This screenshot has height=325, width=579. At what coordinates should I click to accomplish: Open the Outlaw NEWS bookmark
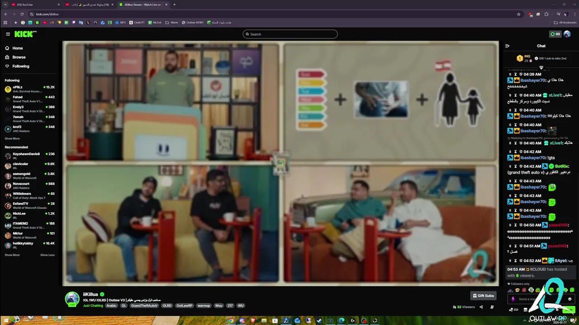pos(193,22)
